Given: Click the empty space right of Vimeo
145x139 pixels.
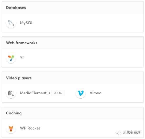Looking at the screenshot, I should click(122, 93).
